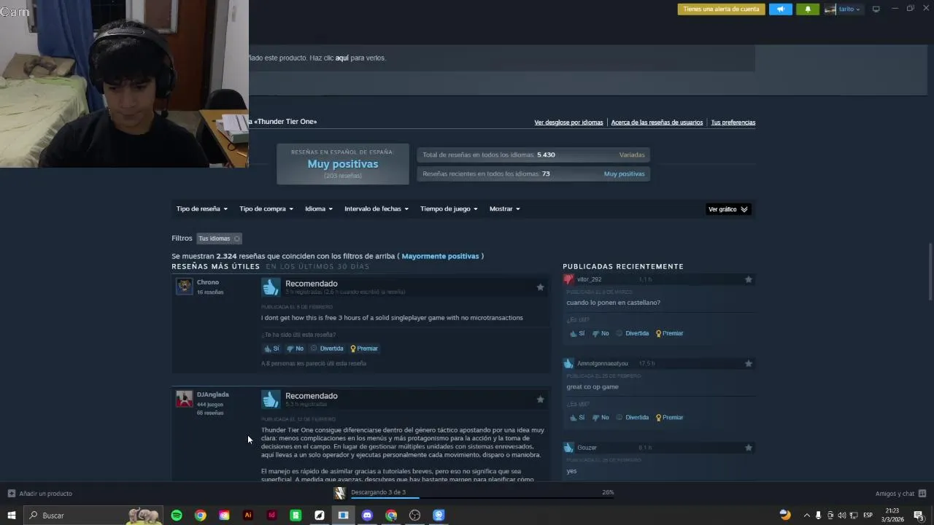This screenshot has width=934, height=525.
Task: Vote Sí on vitor_292's review
Action: tap(577, 333)
